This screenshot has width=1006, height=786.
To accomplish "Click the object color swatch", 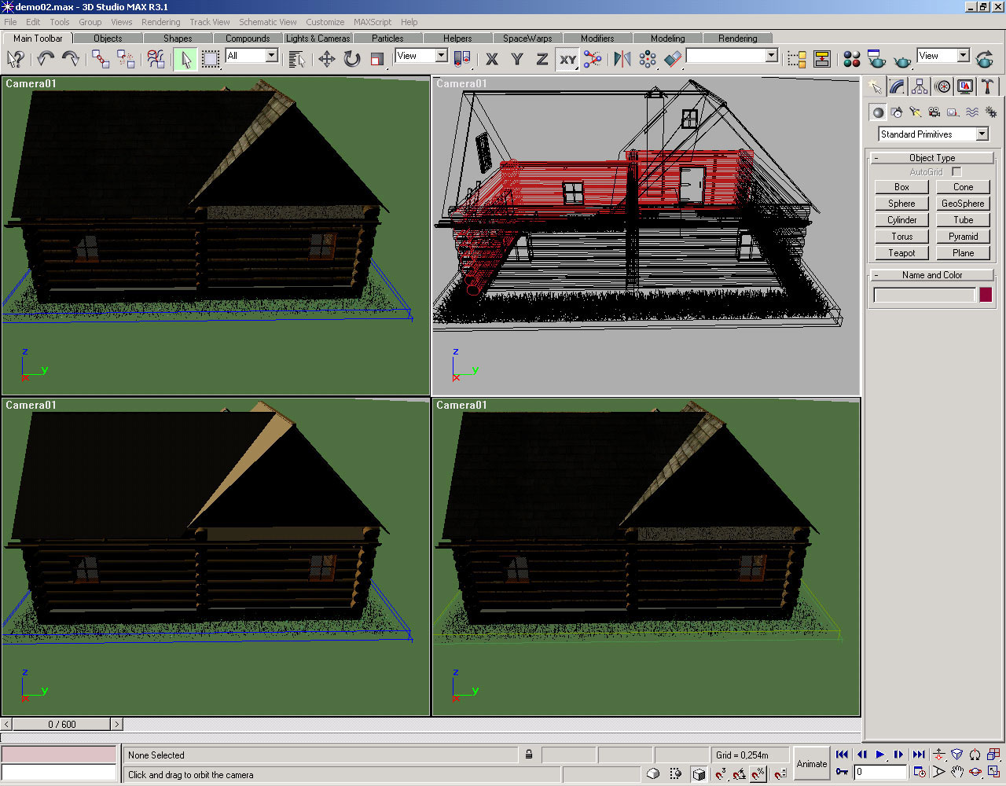I will point(986,295).
